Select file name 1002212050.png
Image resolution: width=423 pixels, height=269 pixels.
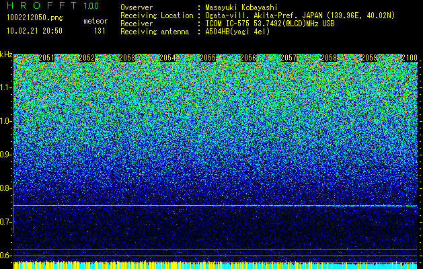pyautogui.click(x=35, y=17)
